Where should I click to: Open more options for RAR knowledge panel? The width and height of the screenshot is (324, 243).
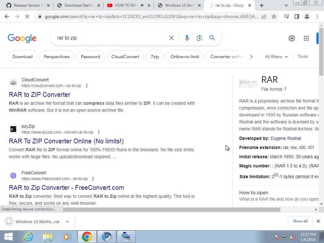[x=285, y=89]
